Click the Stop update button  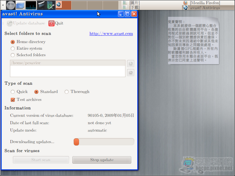pyautogui.click(x=102, y=160)
